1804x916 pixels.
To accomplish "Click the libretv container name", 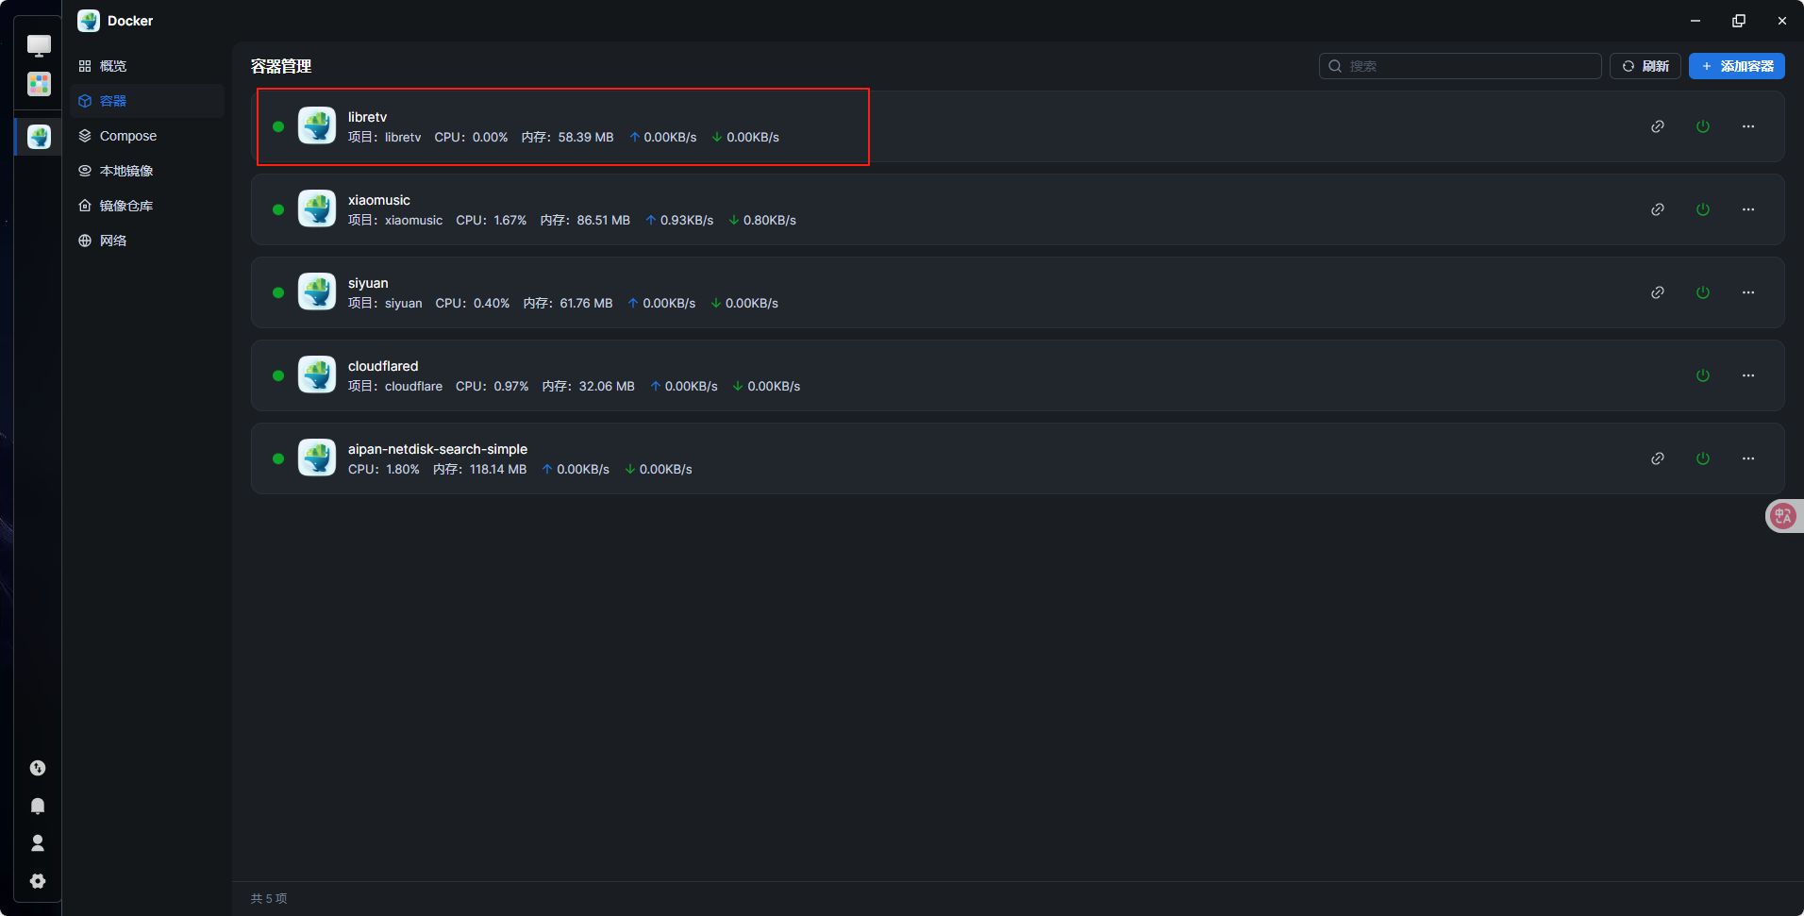I will click(367, 117).
